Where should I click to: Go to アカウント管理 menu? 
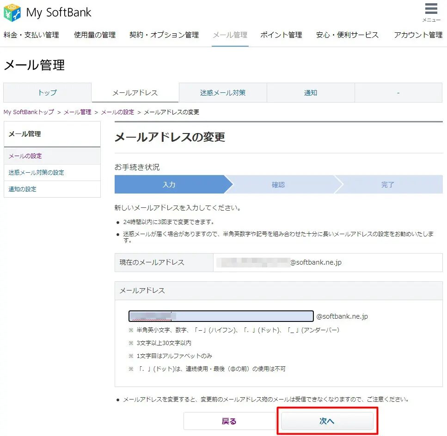click(x=418, y=35)
